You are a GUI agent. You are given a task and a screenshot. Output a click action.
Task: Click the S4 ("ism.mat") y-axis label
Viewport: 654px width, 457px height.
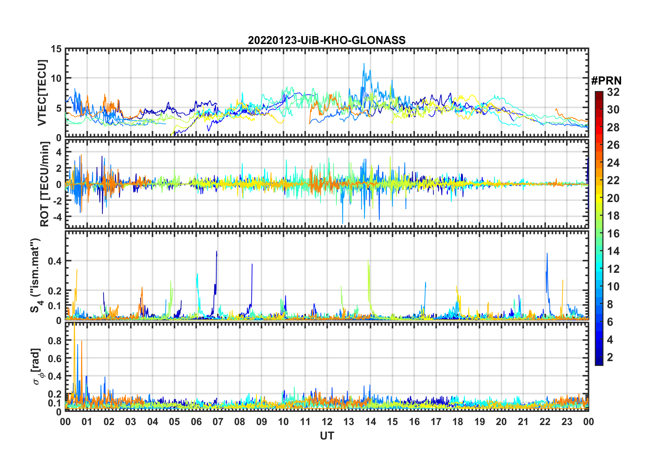tap(36, 275)
